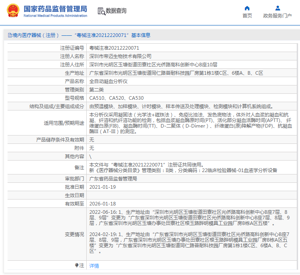Image resolution: width=300 pixels, height=275 pixels.
Task: Click the document icon before 境内医疗器械
Action: [10, 35]
